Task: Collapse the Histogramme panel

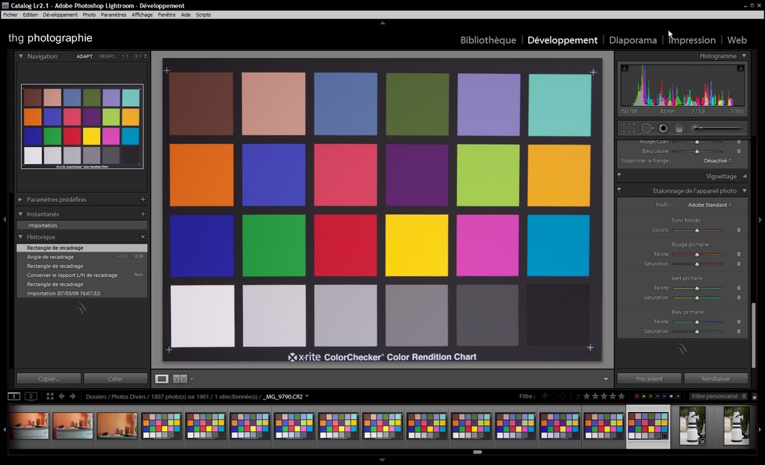Action: (x=744, y=56)
